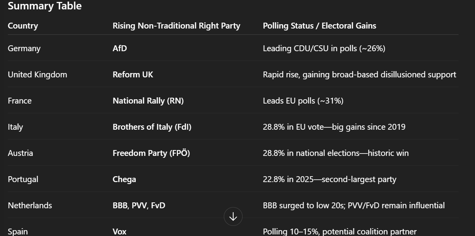The height and width of the screenshot is (236, 475).
Task: Select the Germany cell
Action: click(x=24, y=48)
